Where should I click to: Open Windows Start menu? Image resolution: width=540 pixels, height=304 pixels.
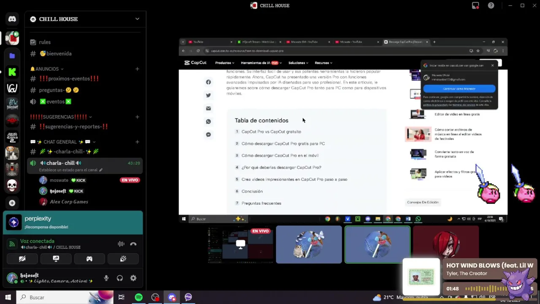(8, 298)
